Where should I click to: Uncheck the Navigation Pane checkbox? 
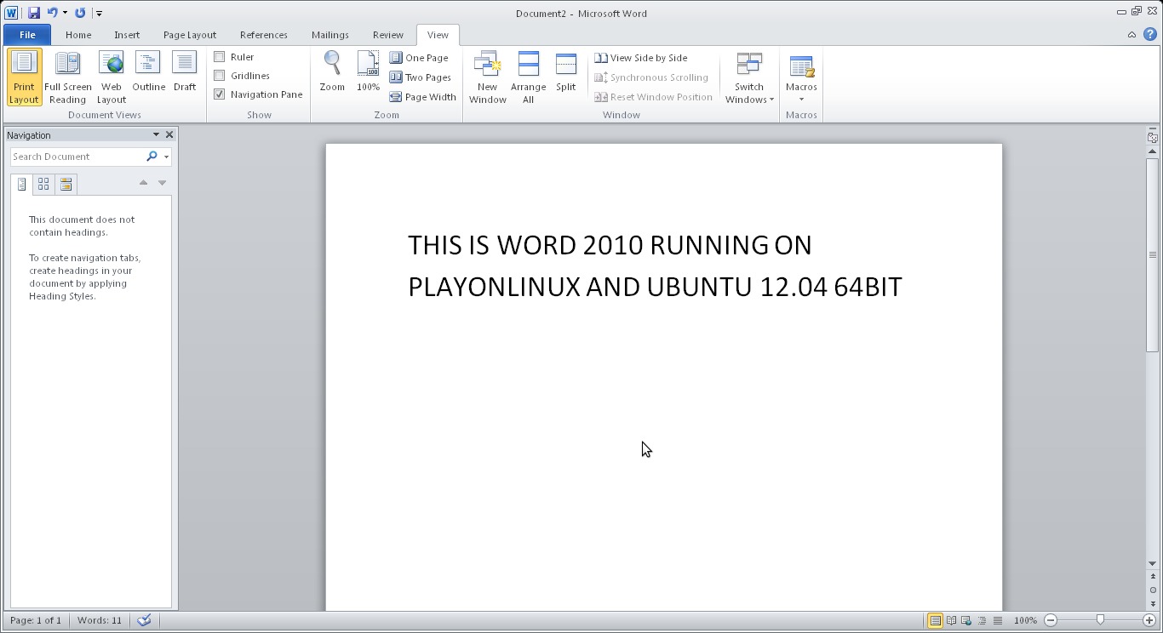click(x=220, y=94)
